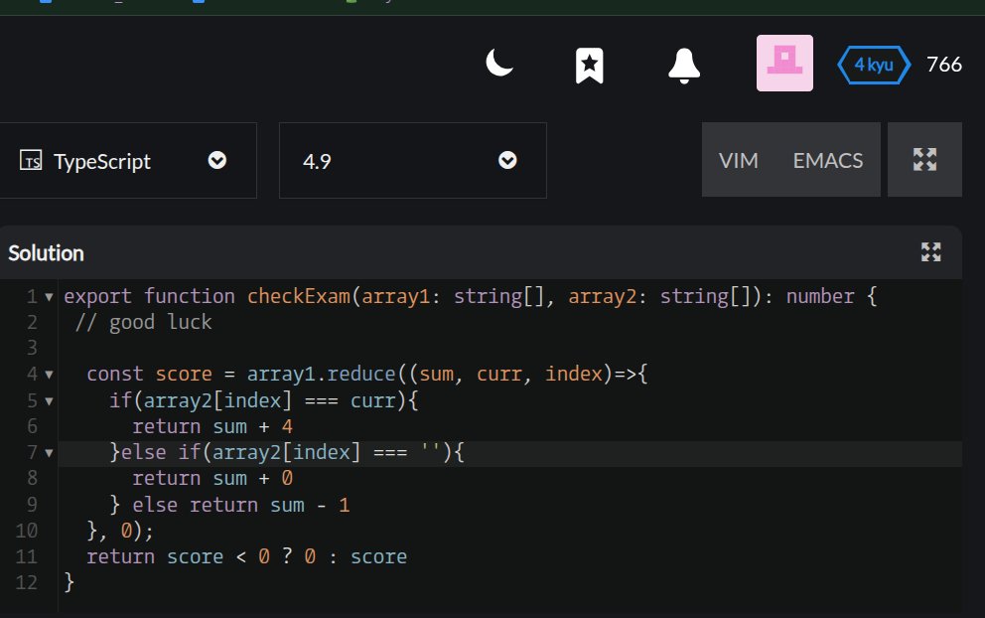Click the 766 honor score

tap(944, 65)
